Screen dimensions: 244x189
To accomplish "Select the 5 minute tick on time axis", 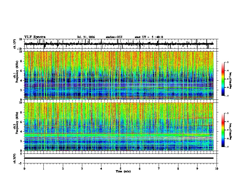I will tap(120, 169).
